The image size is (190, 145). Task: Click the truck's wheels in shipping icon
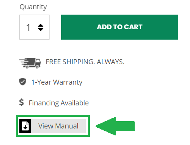click(32, 67)
